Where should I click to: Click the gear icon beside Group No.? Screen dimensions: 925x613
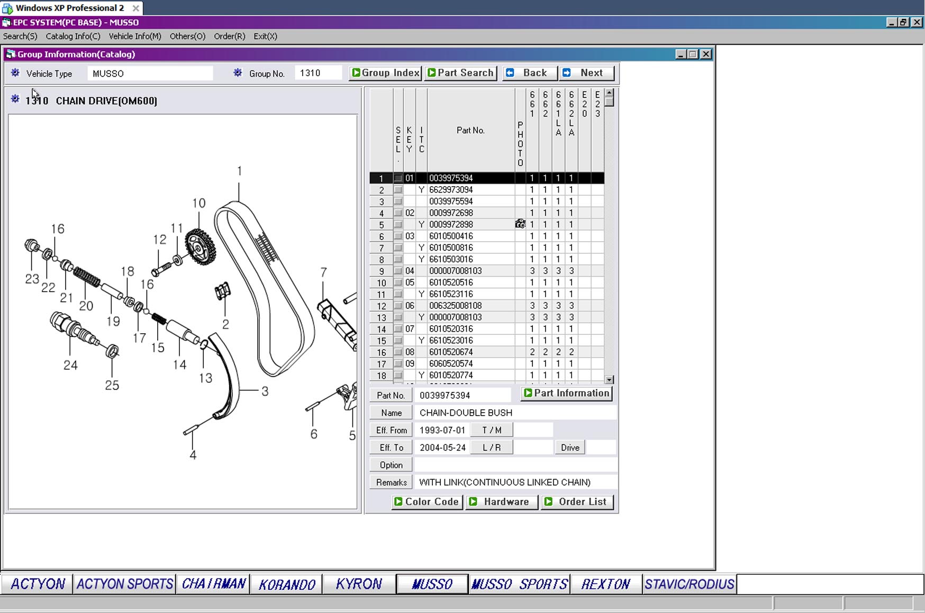(x=238, y=73)
